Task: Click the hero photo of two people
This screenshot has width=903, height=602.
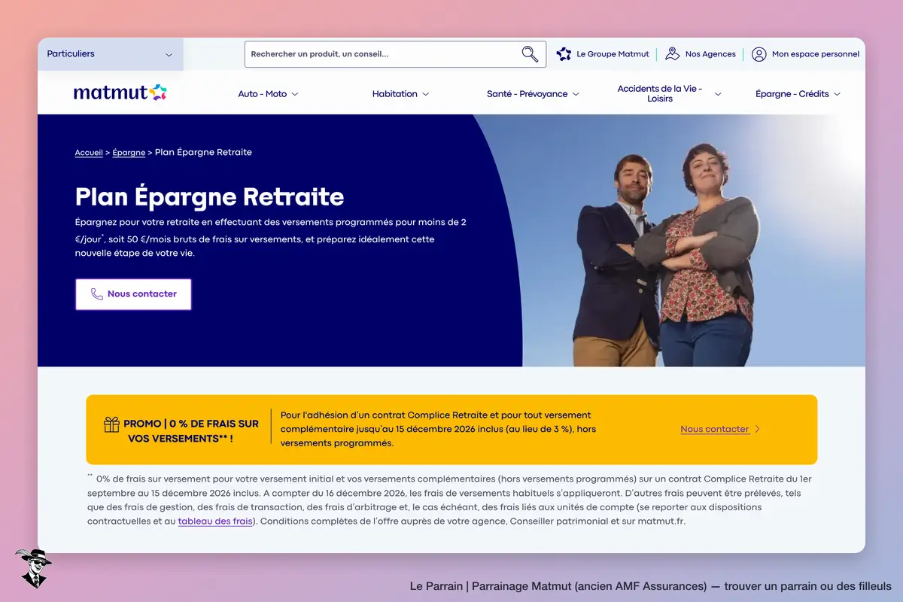Action: tap(670, 241)
